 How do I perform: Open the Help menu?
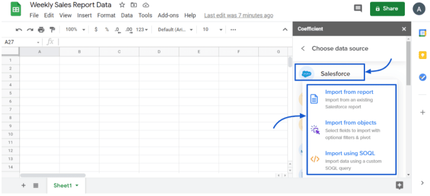pos(190,15)
